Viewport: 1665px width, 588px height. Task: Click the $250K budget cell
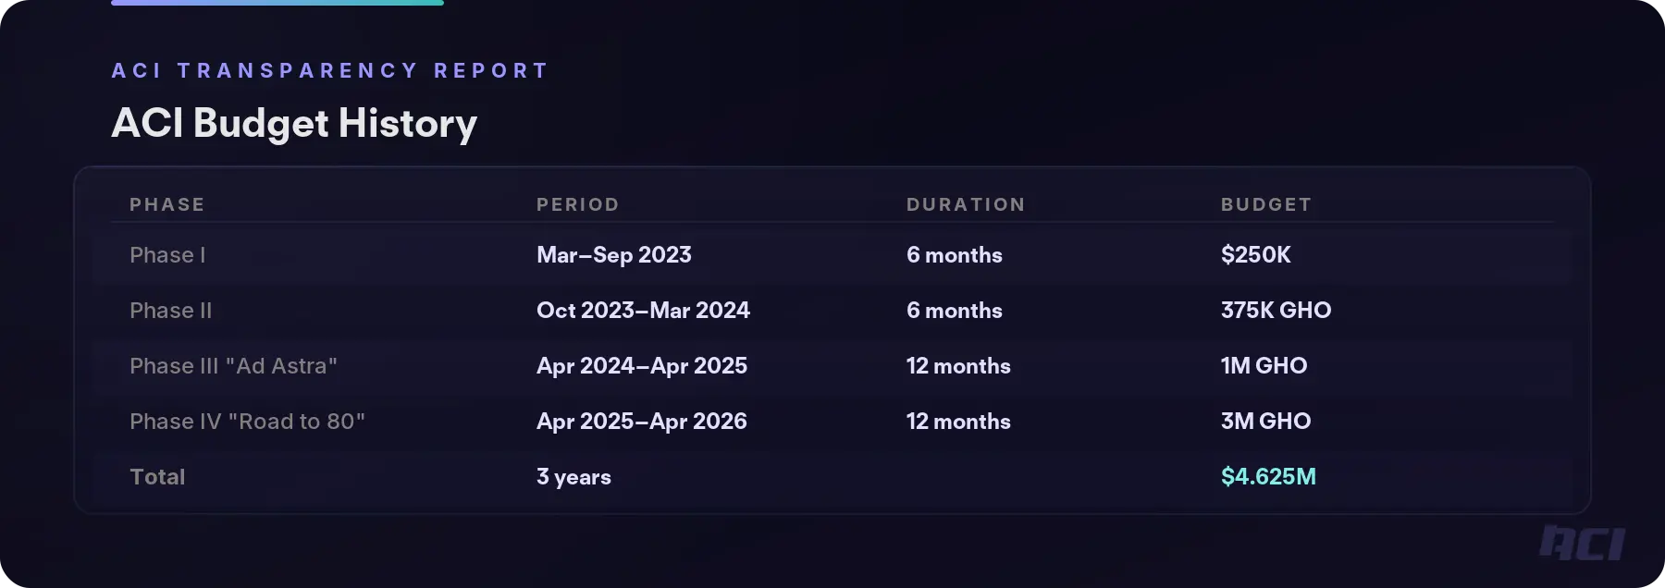point(1255,255)
